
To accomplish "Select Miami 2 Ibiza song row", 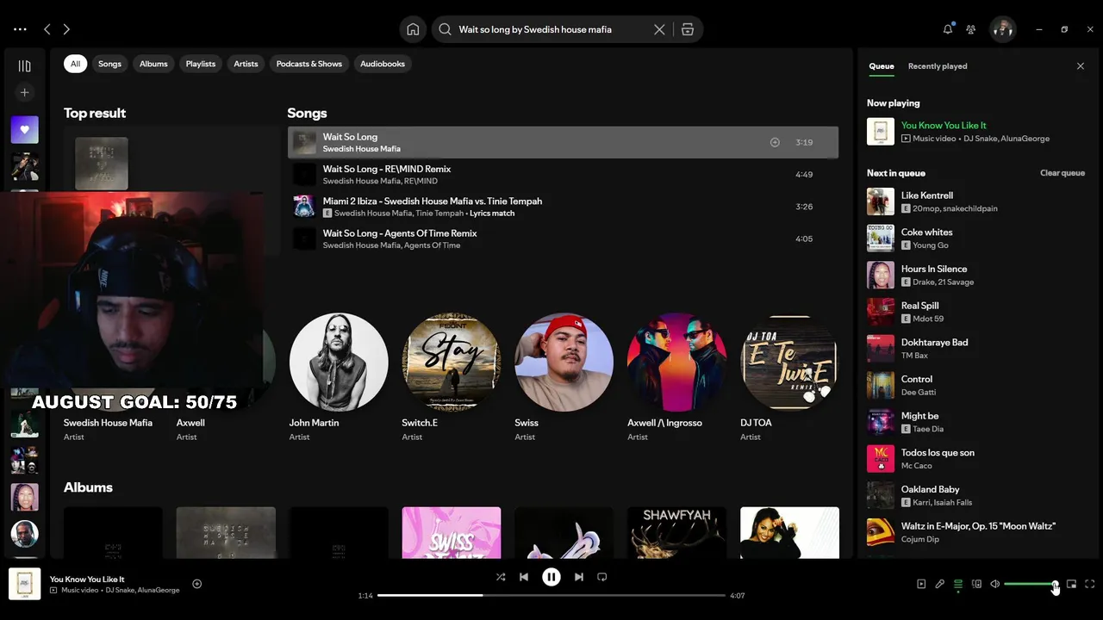I will tap(563, 207).
